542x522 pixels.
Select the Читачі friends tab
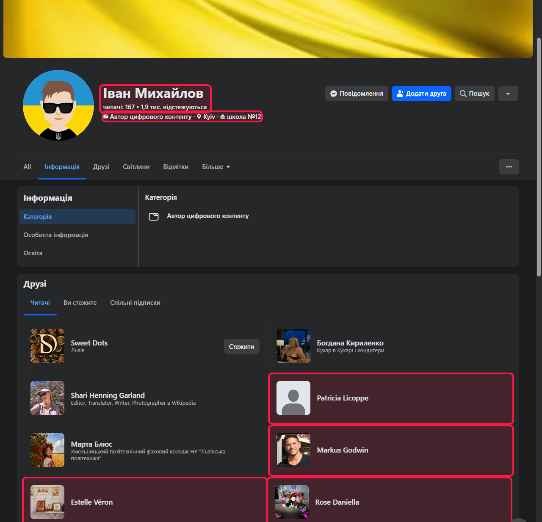(40, 303)
